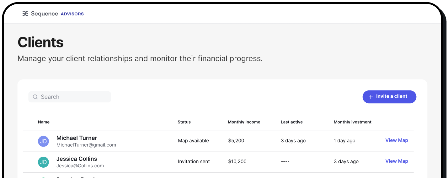Click the Invitation sent status cell
Screen dimensions: 448x178
[194, 161]
